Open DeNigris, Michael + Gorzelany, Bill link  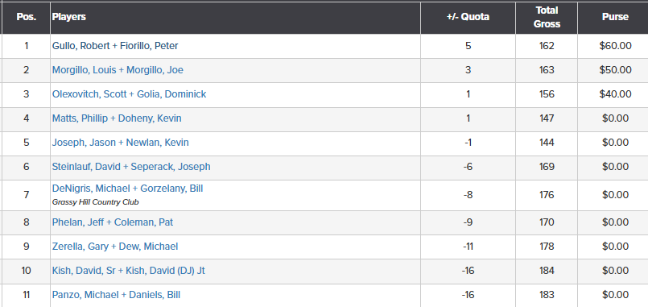coord(127,189)
